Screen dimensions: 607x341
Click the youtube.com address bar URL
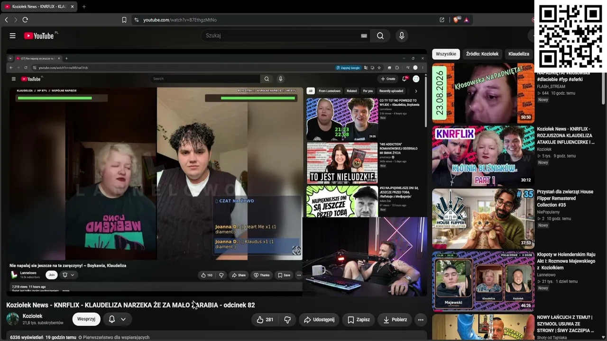click(x=180, y=20)
